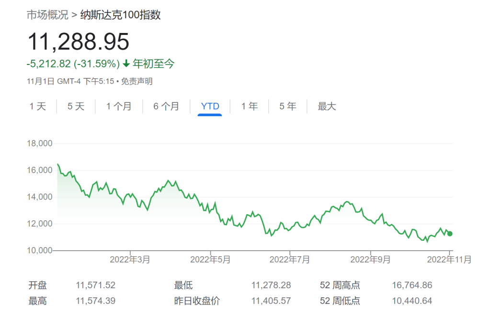Click the 2022年3月 x-axis label

130,260
